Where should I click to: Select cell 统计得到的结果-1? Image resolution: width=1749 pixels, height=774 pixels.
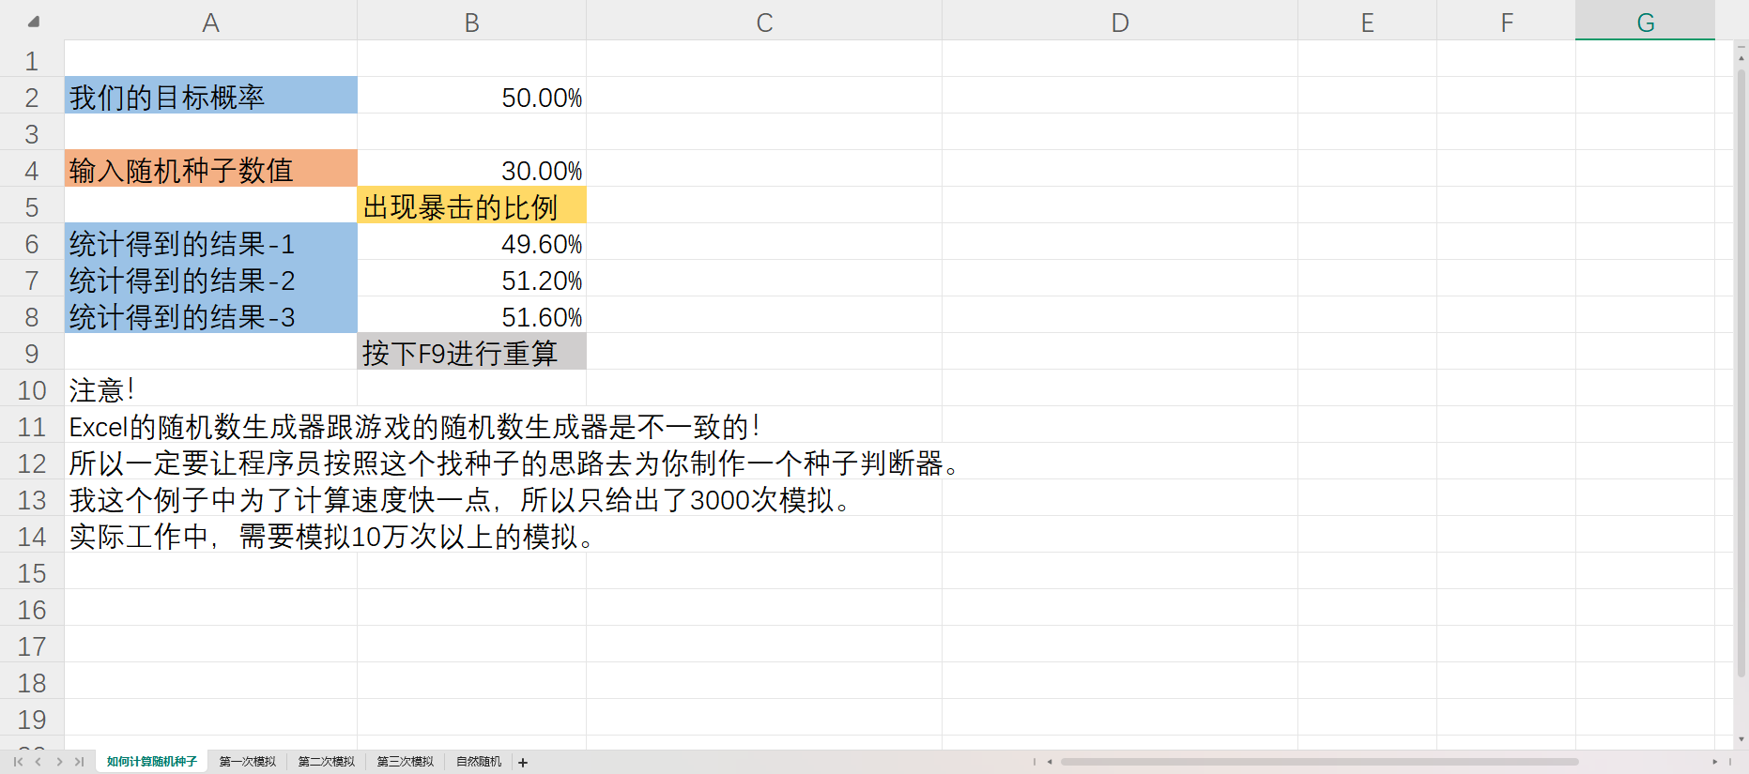[211, 242]
